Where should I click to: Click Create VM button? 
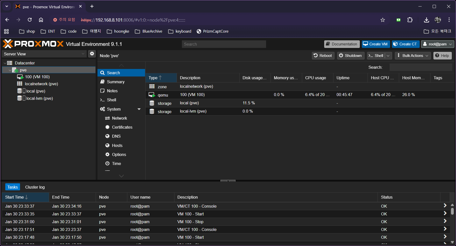click(x=376, y=44)
